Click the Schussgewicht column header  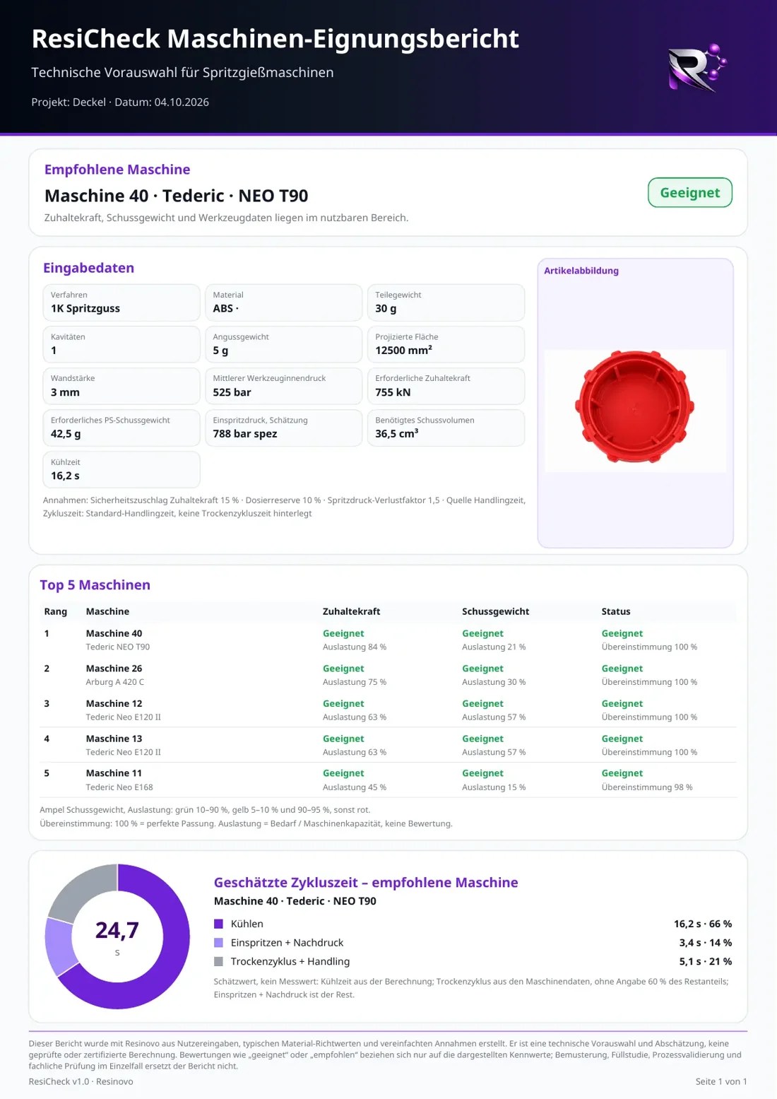coord(495,611)
